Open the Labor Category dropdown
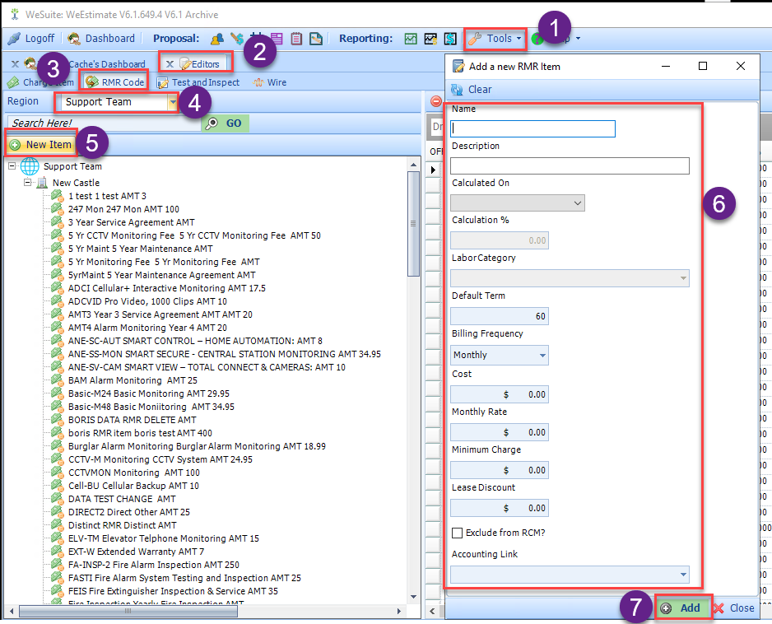 tap(683, 278)
